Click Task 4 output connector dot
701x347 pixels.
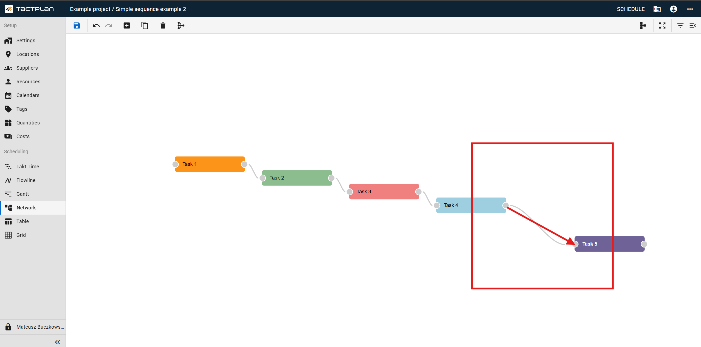coord(505,205)
